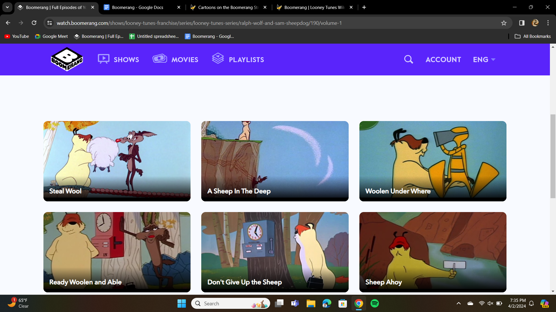Close the Cartoons on the Boomerang tab
556x312 pixels.
point(265,8)
